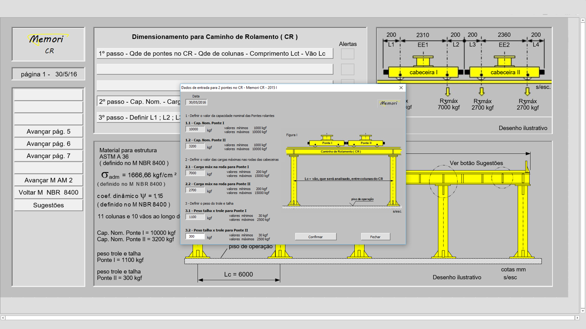Screen dimensions: 586x329
Task: Click the Ponte I crane in Figura I
Action: [x=326, y=141]
